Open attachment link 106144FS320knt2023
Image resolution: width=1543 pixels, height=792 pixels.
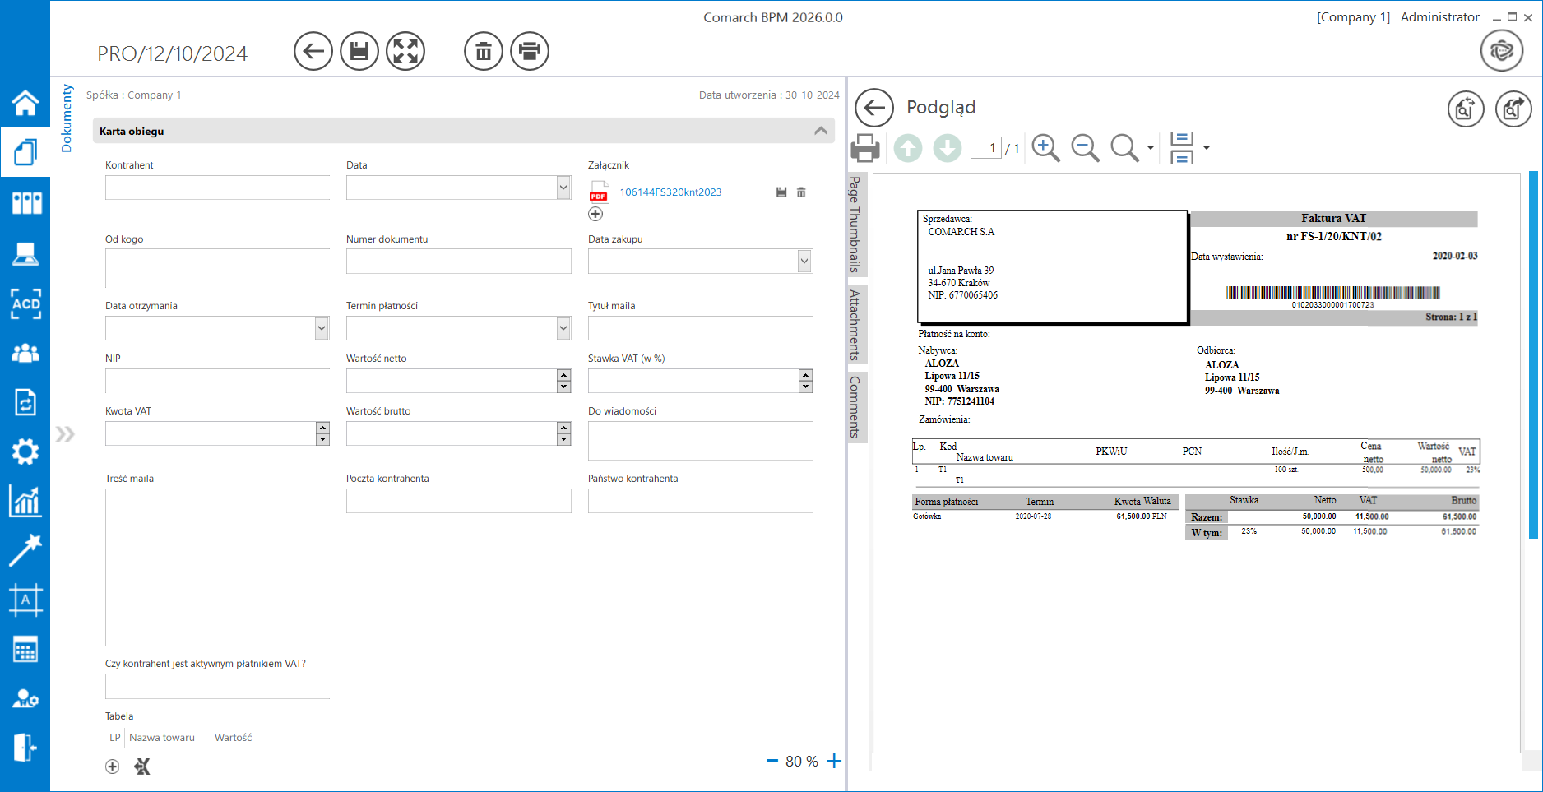pyautogui.click(x=670, y=192)
